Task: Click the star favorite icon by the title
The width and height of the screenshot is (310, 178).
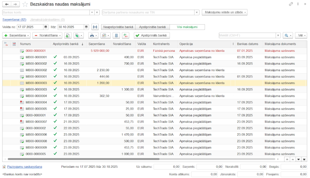Action: click(x=25, y=4)
